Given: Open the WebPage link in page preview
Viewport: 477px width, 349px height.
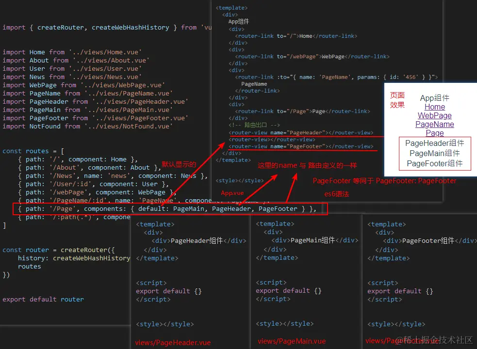Looking at the screenshot, I should point(435,115).
